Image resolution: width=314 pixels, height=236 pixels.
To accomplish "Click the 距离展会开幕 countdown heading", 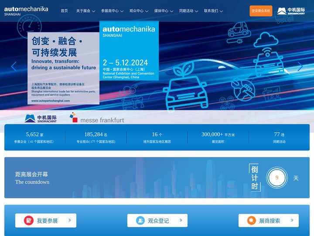I will click(32, 174).
